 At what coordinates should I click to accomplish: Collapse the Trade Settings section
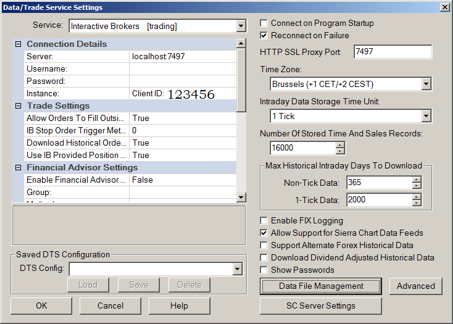tap(18, 106)
